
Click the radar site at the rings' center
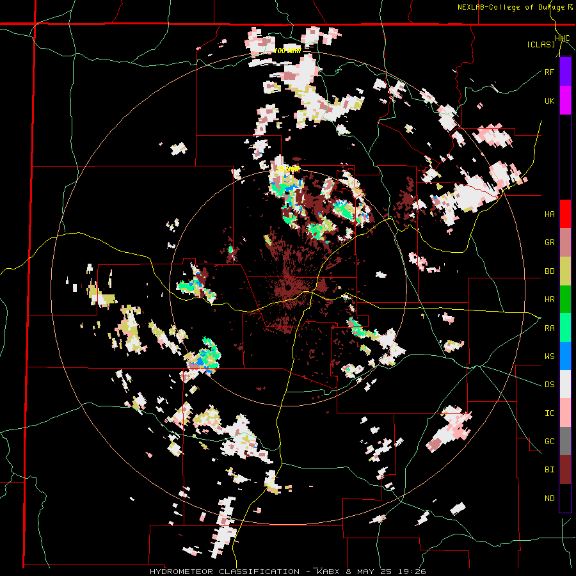[288, 287]
